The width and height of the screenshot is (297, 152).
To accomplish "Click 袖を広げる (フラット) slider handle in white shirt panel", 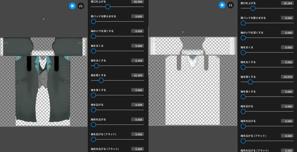I will point(243,141).
